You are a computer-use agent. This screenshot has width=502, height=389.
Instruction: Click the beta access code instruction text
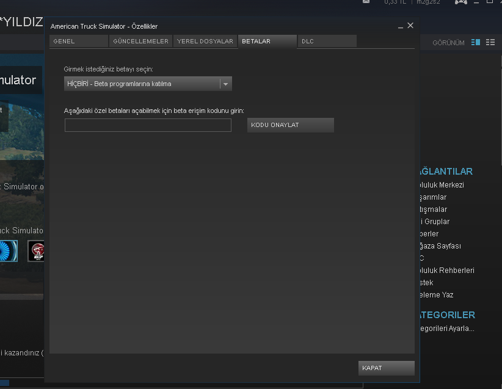pos(154,111)
